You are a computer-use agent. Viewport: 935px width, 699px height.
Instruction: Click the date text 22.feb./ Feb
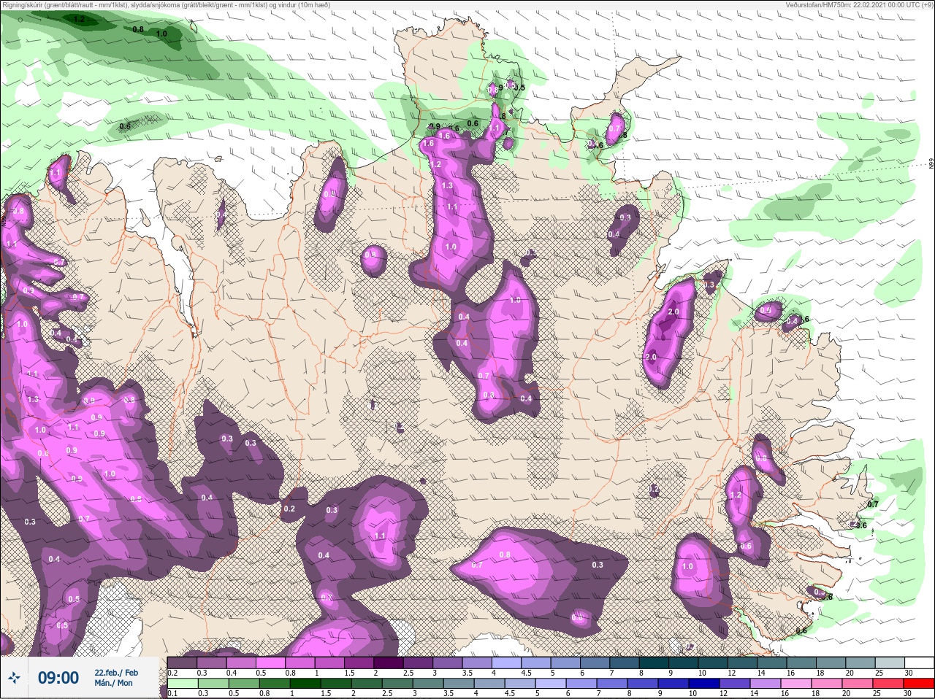click(116, 672)
